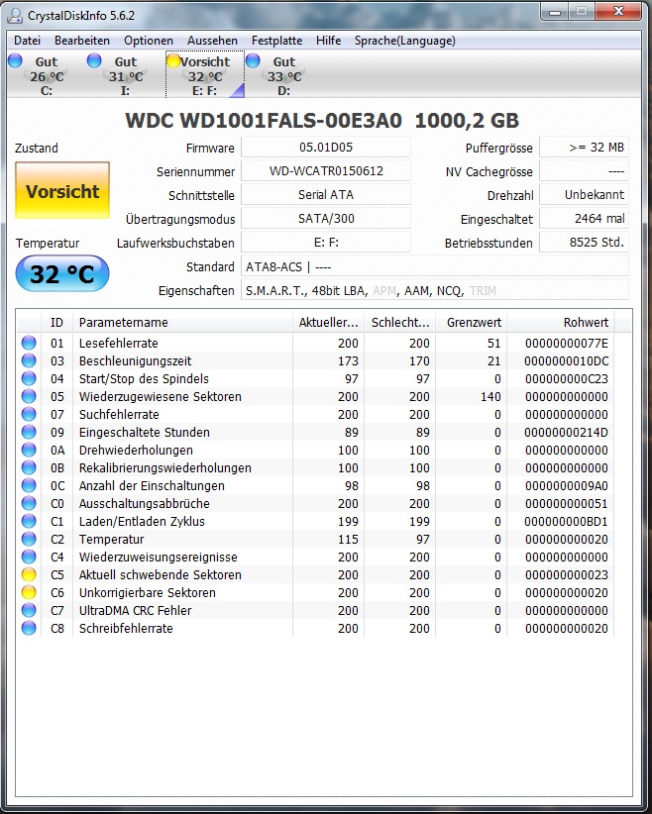Click the status icon for Wiederzugewiesene Sektoren

tap(29, 396)
